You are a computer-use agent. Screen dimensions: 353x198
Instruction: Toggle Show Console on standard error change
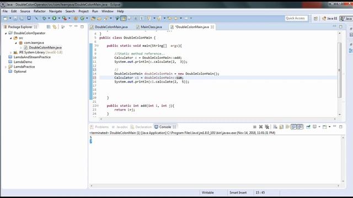pyautogui.click(x=300, y=127)
